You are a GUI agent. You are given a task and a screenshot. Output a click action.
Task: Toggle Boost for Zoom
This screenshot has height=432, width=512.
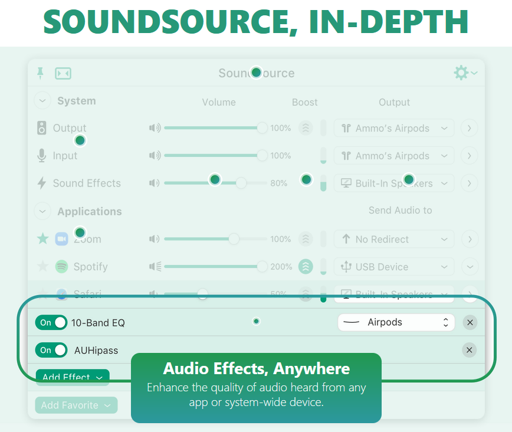pos(306,239)
